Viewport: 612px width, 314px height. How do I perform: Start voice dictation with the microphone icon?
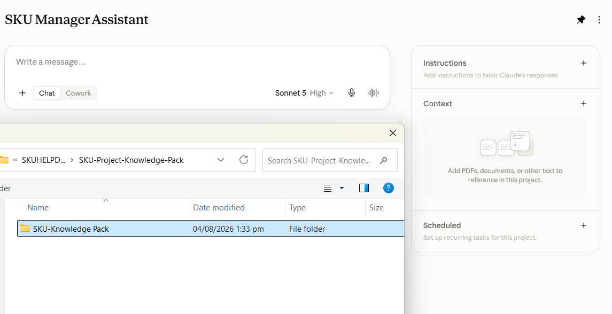[x=352, y=93]
